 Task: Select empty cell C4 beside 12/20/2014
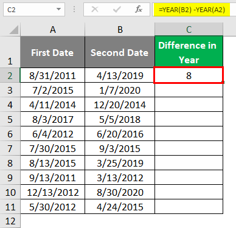tap(189, 105)
